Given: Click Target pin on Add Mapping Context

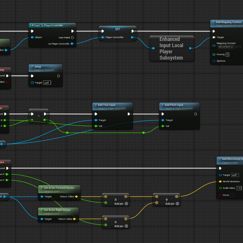Looking at the screenshot, I should click(214, 37).
